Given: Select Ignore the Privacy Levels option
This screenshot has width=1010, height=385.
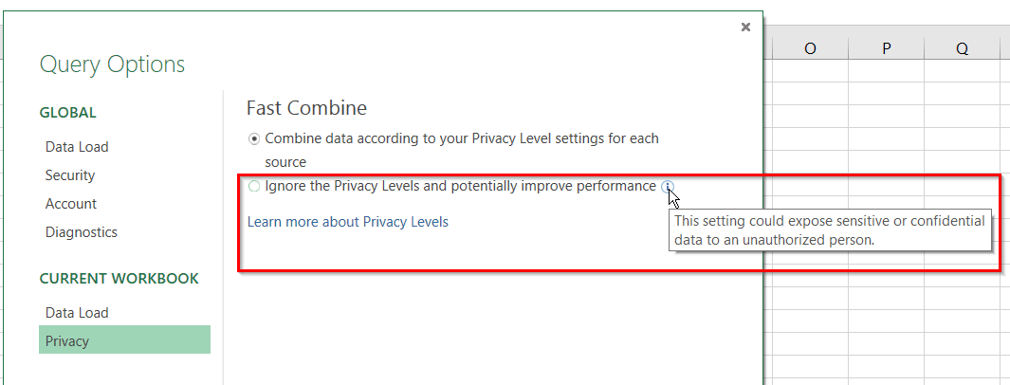Looking at the screenshot, I should (x=254, y=187).
